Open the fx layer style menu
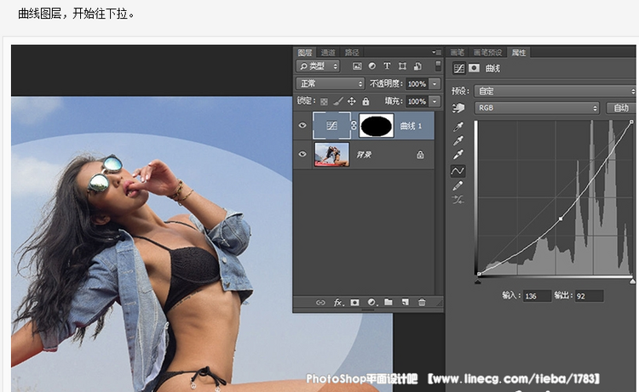This screenshot has height=392, width=639. tap(338, 302)
